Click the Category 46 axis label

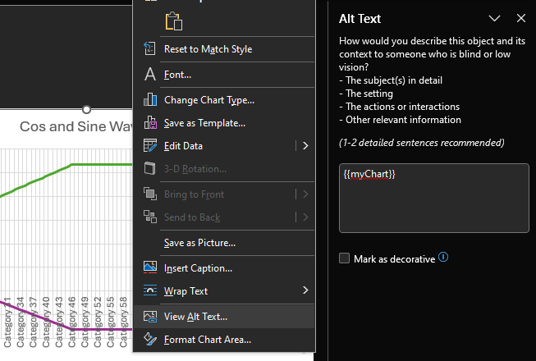71,322
